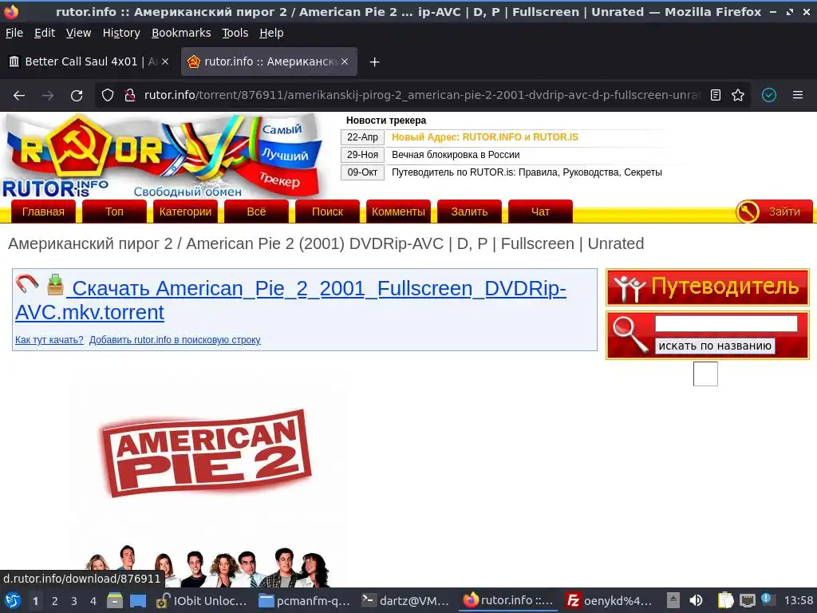Open the View menu
This screenshot has height=613, width=817.
pos(78,33)
